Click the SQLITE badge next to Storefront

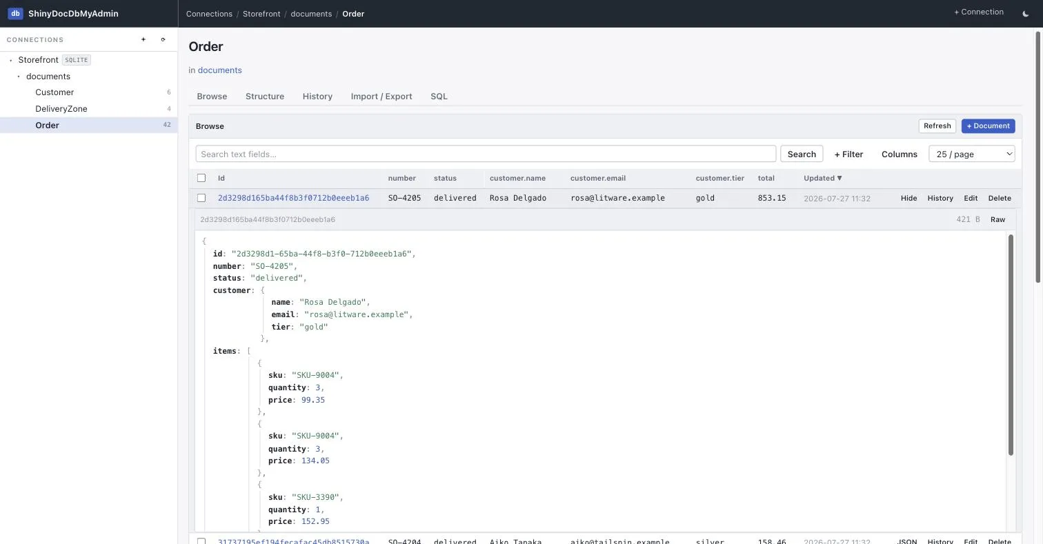[x=76, y=60]
